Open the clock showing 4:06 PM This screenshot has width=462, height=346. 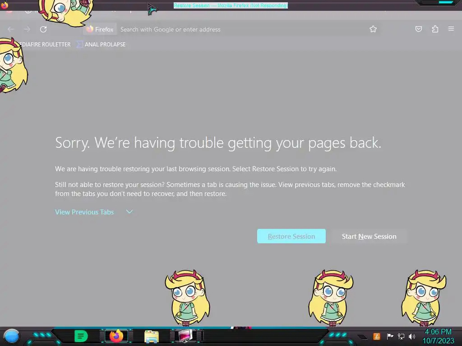438,336
